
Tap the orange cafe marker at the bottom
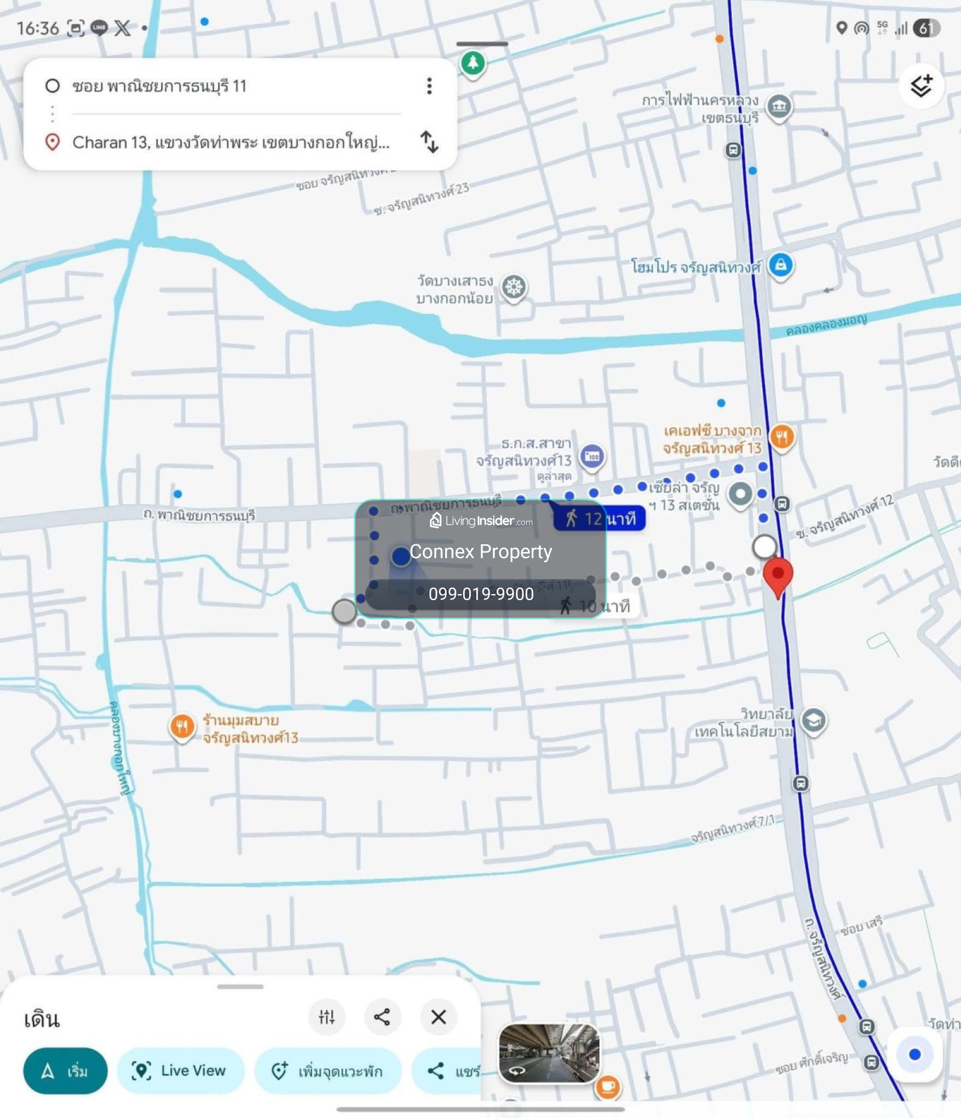pos(608,1086)
